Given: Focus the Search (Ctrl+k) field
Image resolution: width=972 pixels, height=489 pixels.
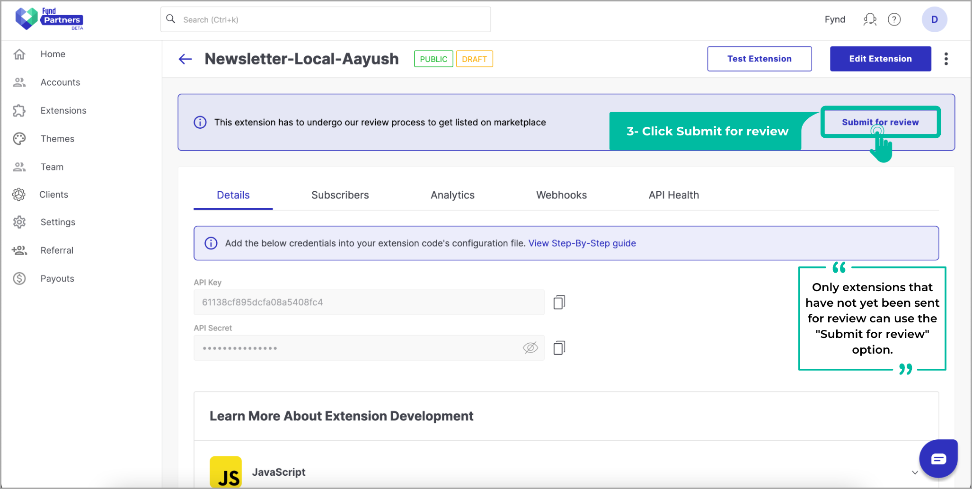Looking at the screenshot, I should click(326, 19).
